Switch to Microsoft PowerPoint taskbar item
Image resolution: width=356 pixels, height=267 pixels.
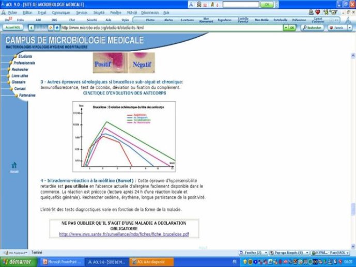62,262
